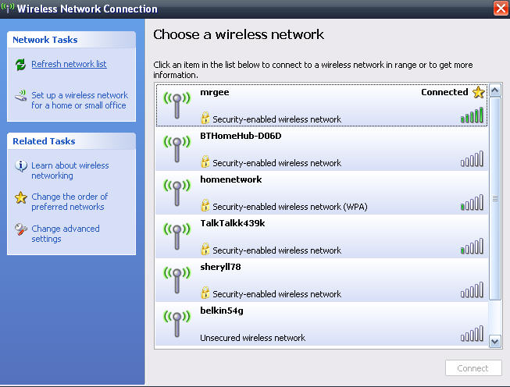Select the unsecured belkin54g network
The image size is (510, 387).
[322, 324]
